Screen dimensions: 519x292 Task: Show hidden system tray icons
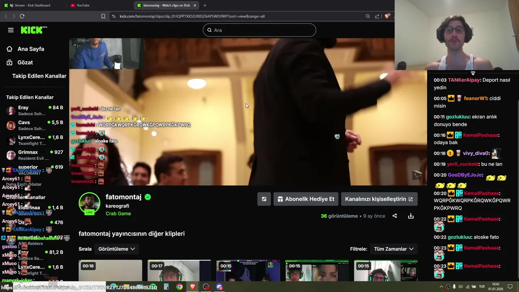point(441,287)
